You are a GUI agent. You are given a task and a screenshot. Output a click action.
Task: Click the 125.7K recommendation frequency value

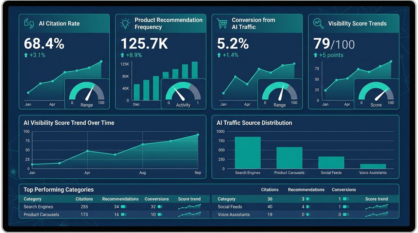[x=144, y=44]
